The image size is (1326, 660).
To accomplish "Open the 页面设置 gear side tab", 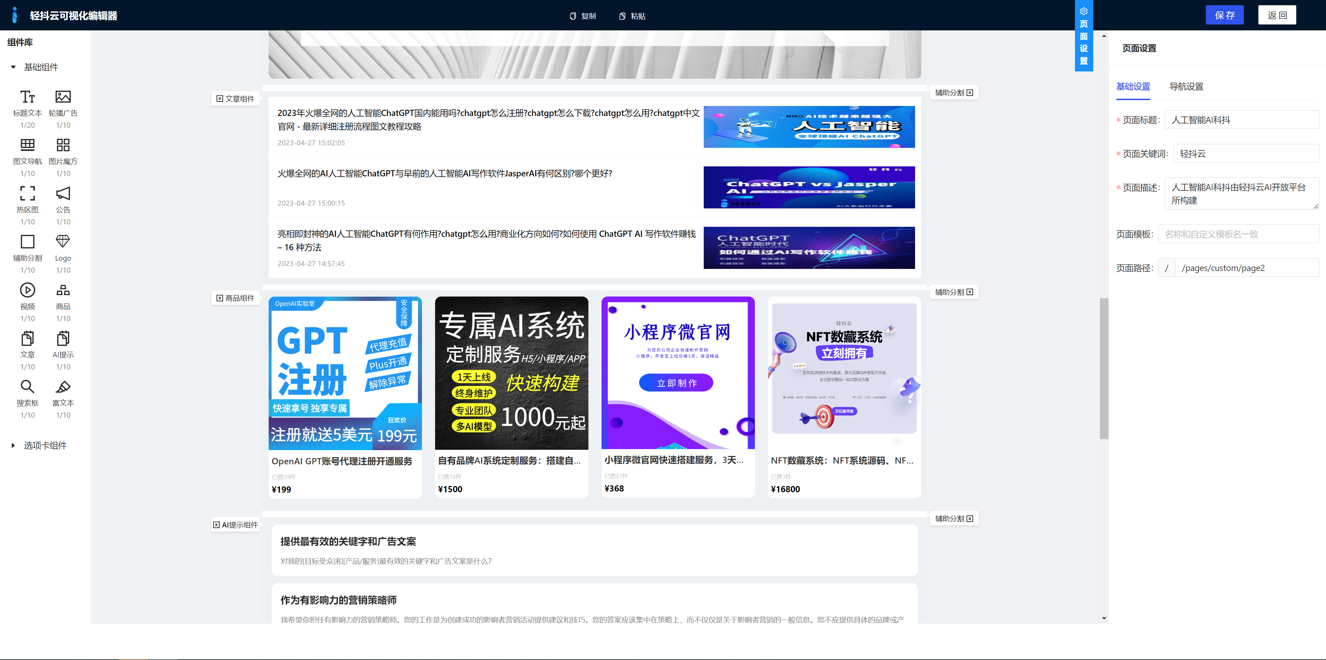I will pyautogui.click(x=1084, y=36).
